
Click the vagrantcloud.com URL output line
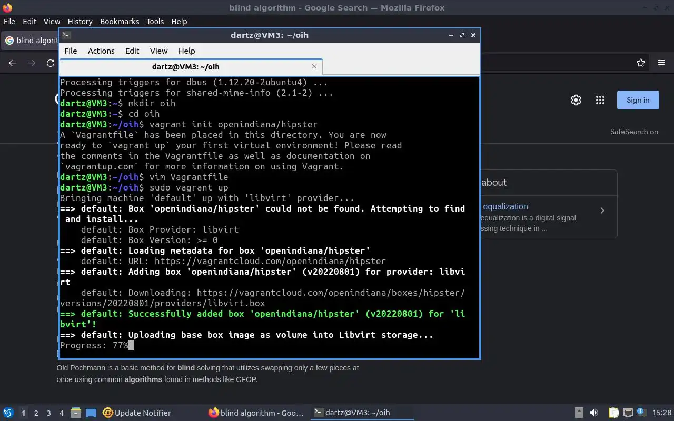pyautogui.click(x=233, y=261)
